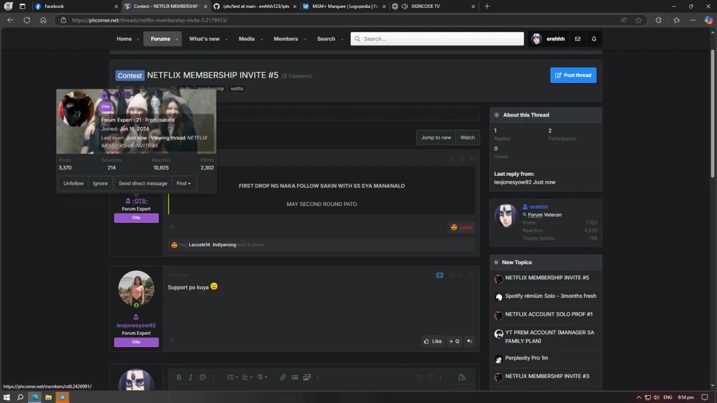
Task: Switch to the Facebook browser tab
Action: pyautogui.click(x=76, y=6)
